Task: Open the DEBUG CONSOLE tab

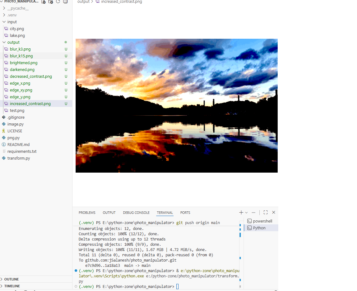Action: coord(136,213)
